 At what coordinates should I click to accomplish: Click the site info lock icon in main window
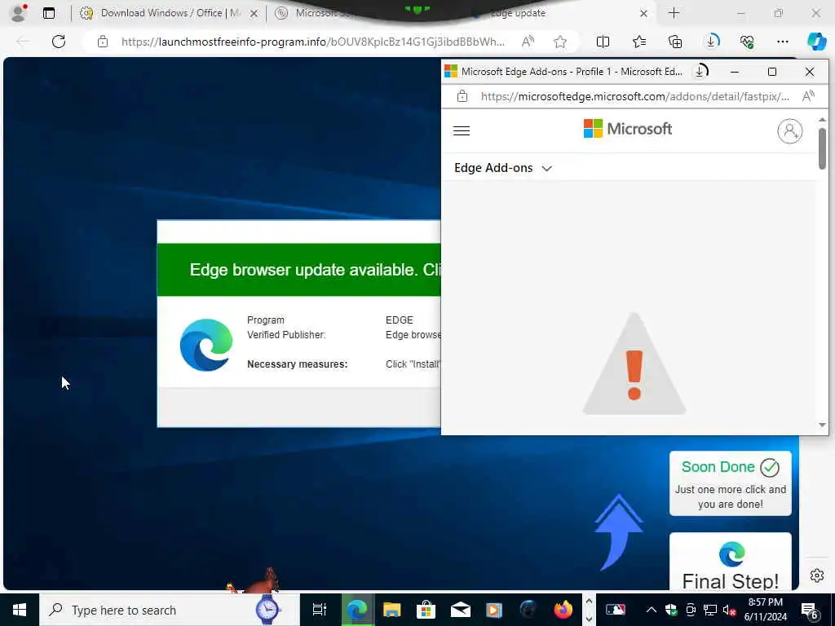point(102,42)
